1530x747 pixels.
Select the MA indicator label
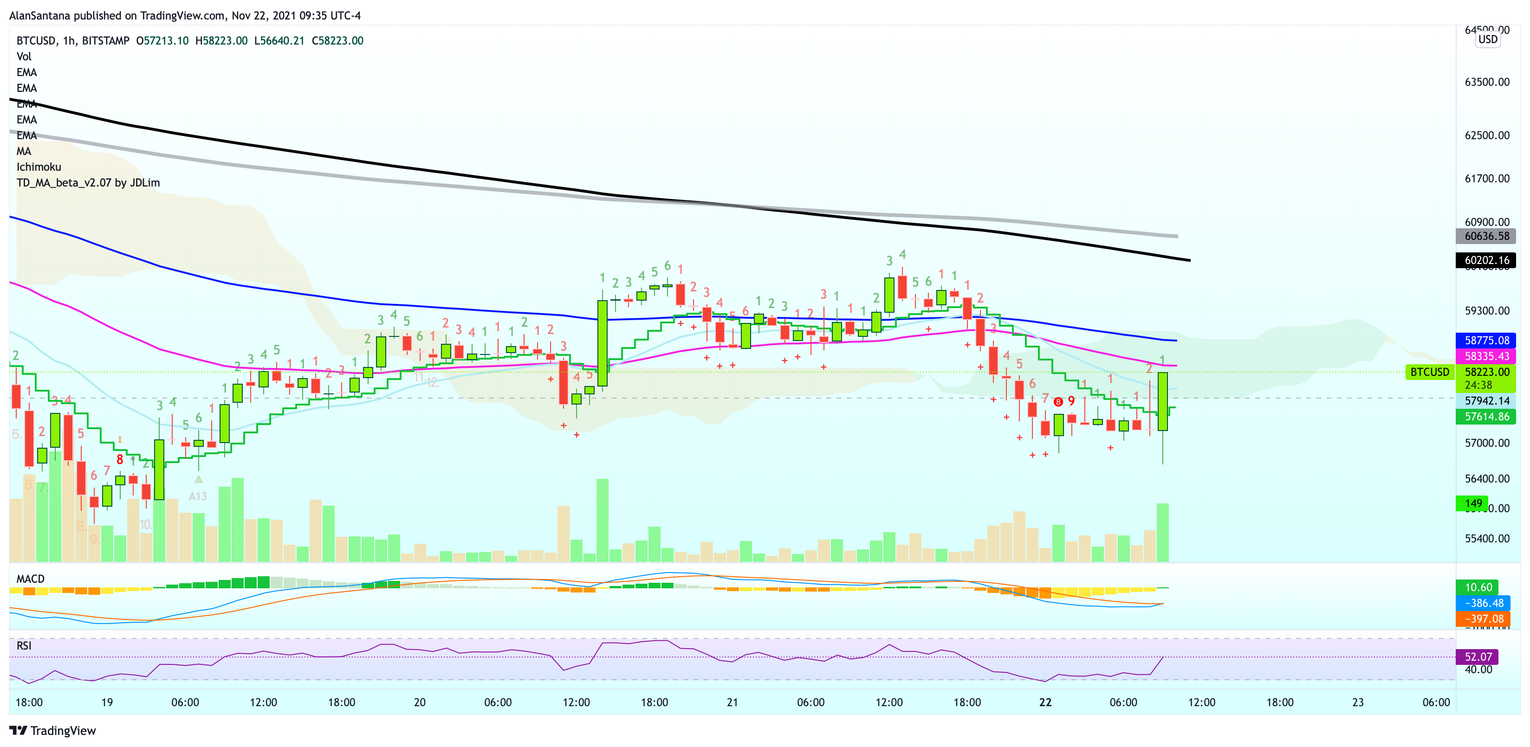24,151
